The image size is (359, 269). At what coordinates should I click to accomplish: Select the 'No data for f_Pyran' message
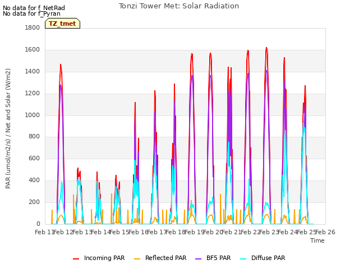(x=31, y=13)
